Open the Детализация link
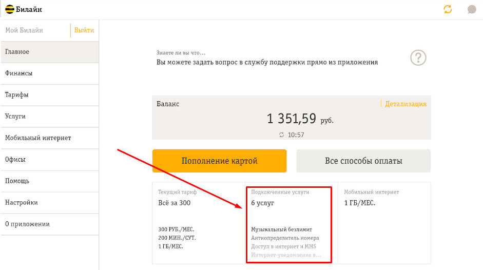Screen dimensions: 483x270 [405, 104]
